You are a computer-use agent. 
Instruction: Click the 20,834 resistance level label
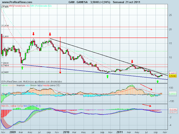click(x=5, y=26)
